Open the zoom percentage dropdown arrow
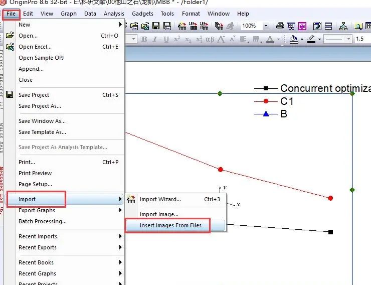Image resolution: width=371 pixels, height=285 pixels. [266, 26]
